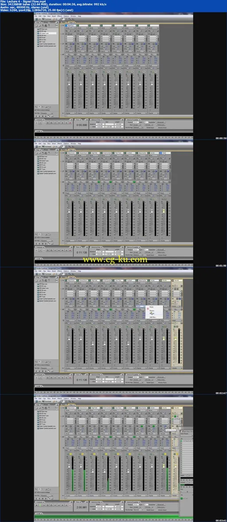Open the File menu in the 00:00:56 frame
Screen dimensions: 227x522
click(35, 16)
